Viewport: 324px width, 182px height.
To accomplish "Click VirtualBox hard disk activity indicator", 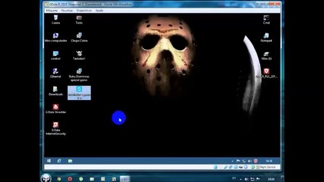I will coord(216,167).
